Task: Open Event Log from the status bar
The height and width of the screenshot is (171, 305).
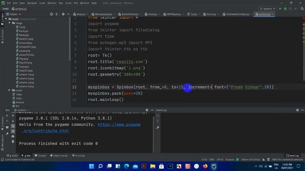Action: click(x=292, y=155)
